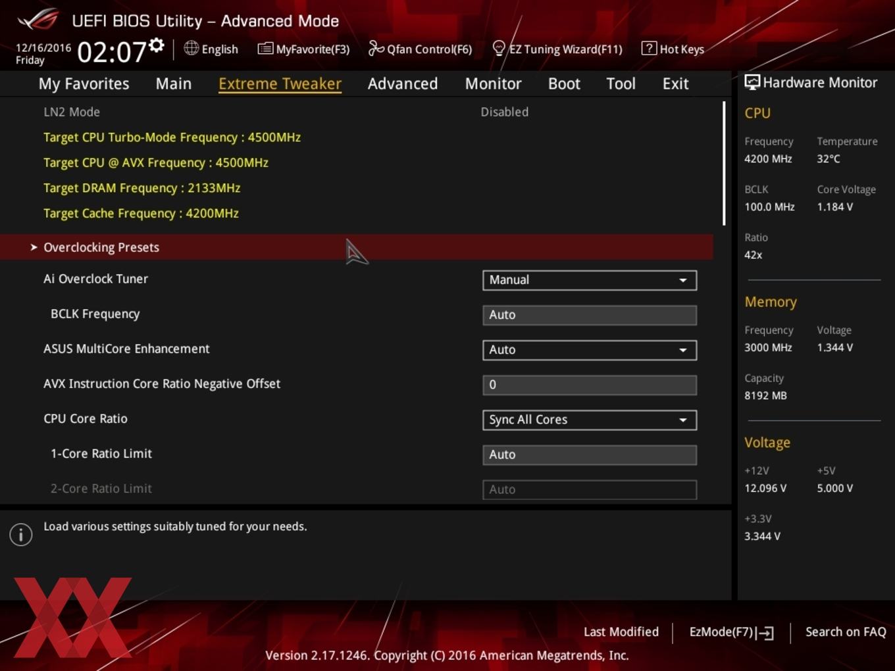Click the date 12/16/2016 Friday
Image resolution: width=895 pixels, height=671 pixels.
(43, 54)
